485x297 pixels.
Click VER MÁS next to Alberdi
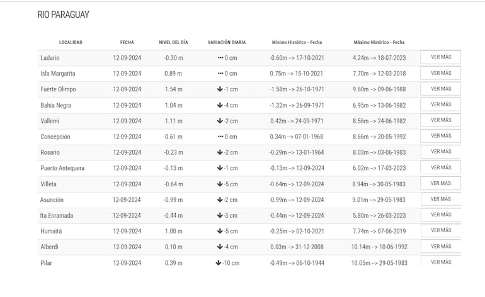(440, 246)
